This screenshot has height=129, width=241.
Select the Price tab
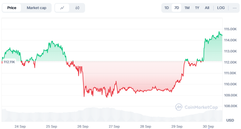(x=12, y=8)
